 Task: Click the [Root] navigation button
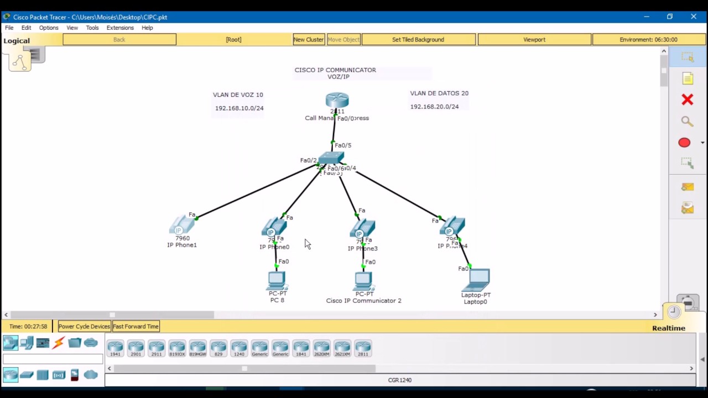pos(233,40)
